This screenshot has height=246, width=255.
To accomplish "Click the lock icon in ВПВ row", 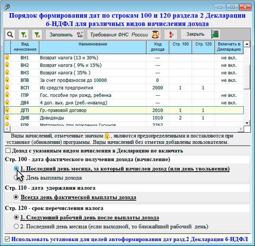I will coord(7,80).
